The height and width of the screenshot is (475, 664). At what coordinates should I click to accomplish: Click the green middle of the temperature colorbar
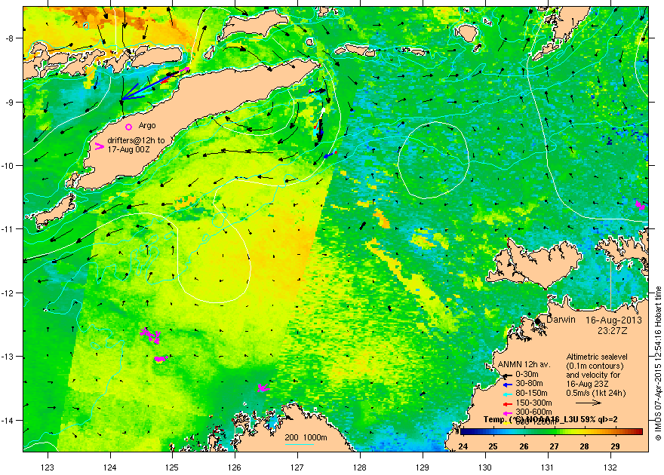552,432
